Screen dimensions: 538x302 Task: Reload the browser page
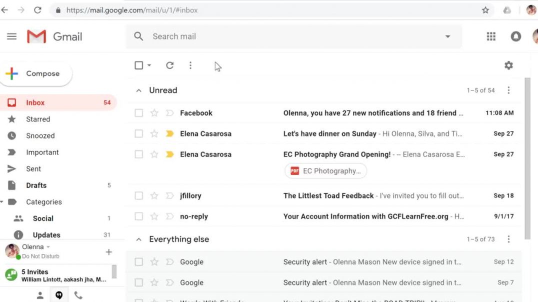(37, 10)
